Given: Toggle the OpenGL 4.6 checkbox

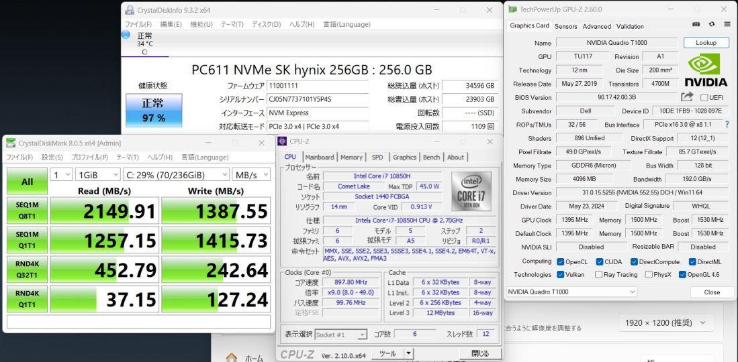Looking at the screenshot, I should tap(682, 274).
